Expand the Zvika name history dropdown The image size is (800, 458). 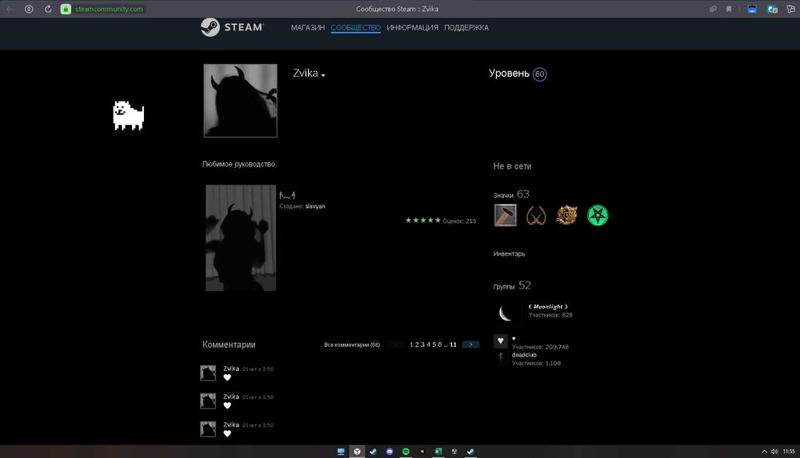coord(323,75)
